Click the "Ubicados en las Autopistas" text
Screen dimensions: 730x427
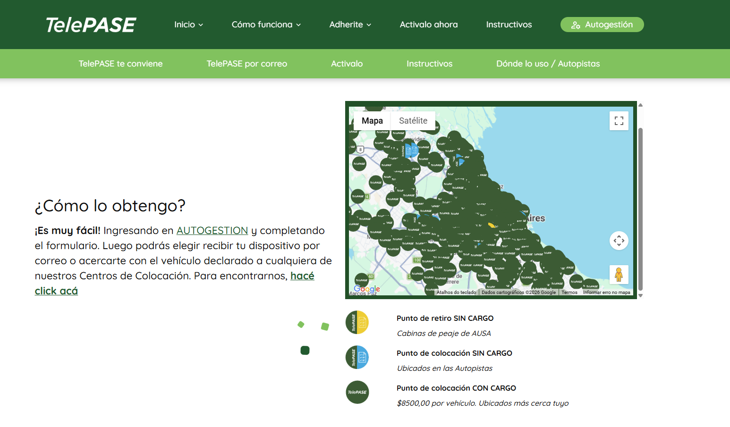[445, 368]
